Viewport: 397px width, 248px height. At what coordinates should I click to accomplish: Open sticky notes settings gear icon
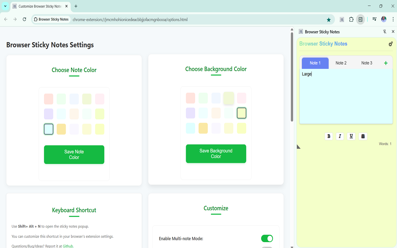pos(390,44)
